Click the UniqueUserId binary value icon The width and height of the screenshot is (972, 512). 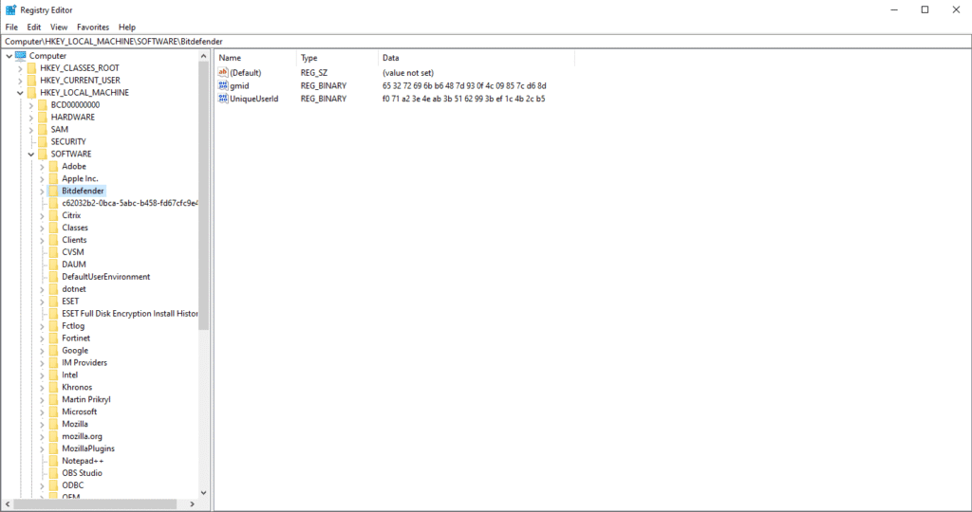point(223,98)
